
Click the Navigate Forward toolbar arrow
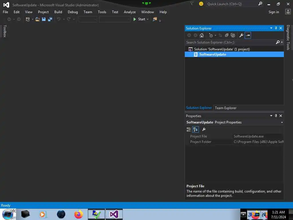19,19
